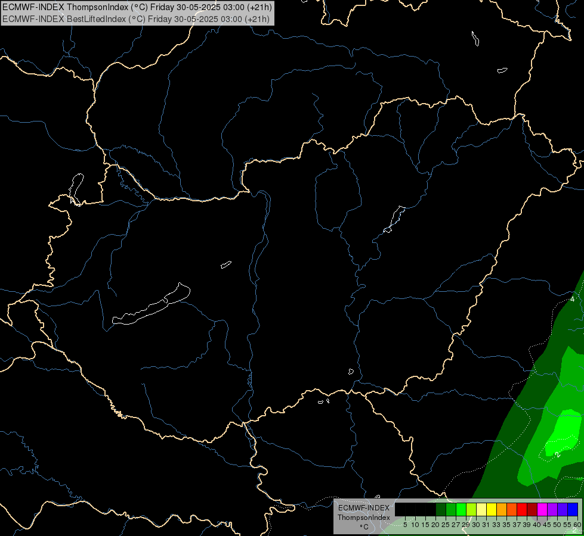
Task: Click the legend tick label '15'
Action: [x=425, y=525]
